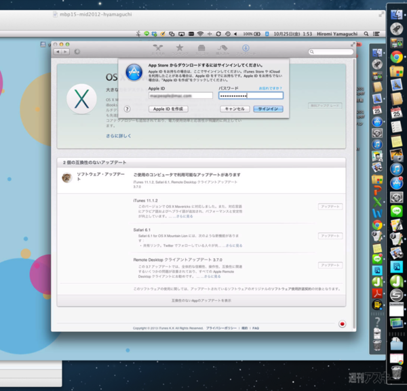This screenshot has width=407, height=391.
Task: Click アップデート button for iTunes 11.1.2
Action: pos(330,207)
